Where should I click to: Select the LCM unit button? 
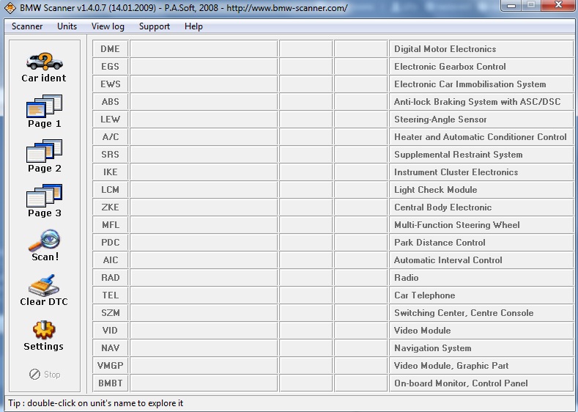click(110, 190)
